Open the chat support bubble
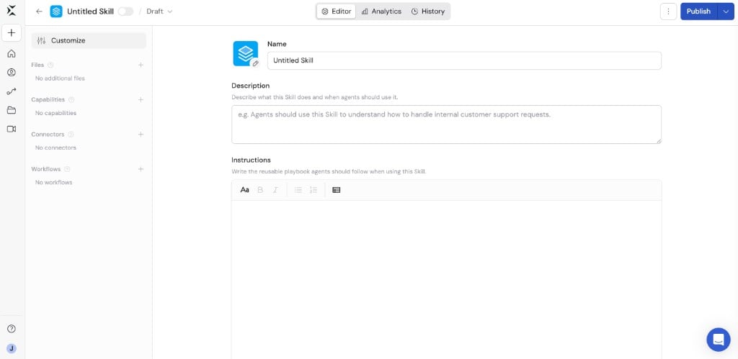 click(x=719, y=340)
